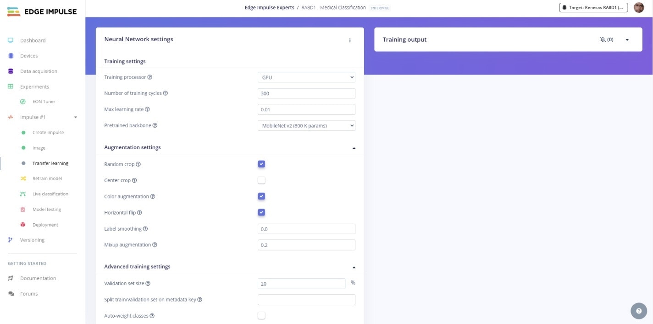The width and height of the screenshot is (653, 324).
Task: Click the help icon next to Mixup augmentation
Action: tap(155, 245)
